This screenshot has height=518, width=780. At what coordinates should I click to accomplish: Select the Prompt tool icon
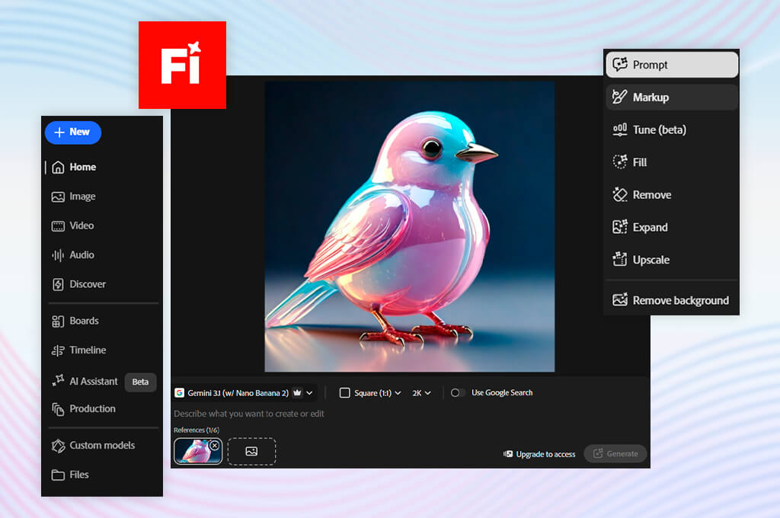coord(620,64)
